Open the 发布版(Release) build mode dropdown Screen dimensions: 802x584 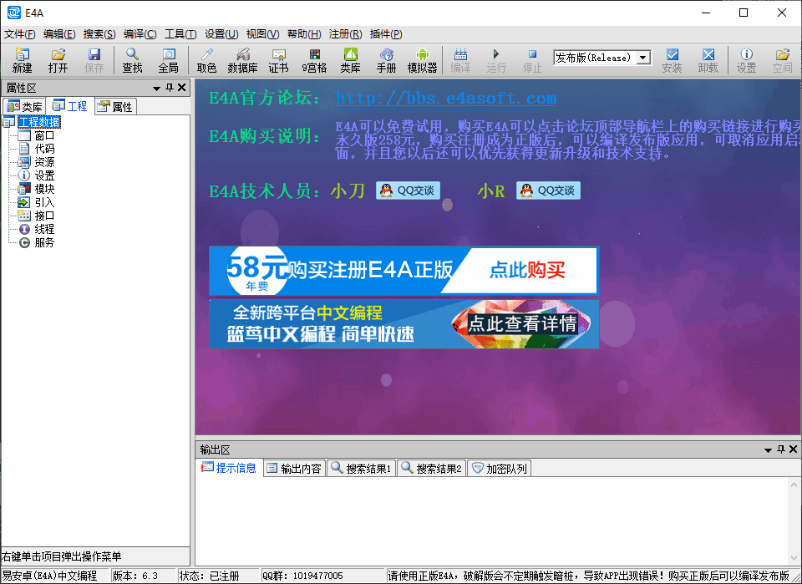pyautogui.click(x=643, y=58)
